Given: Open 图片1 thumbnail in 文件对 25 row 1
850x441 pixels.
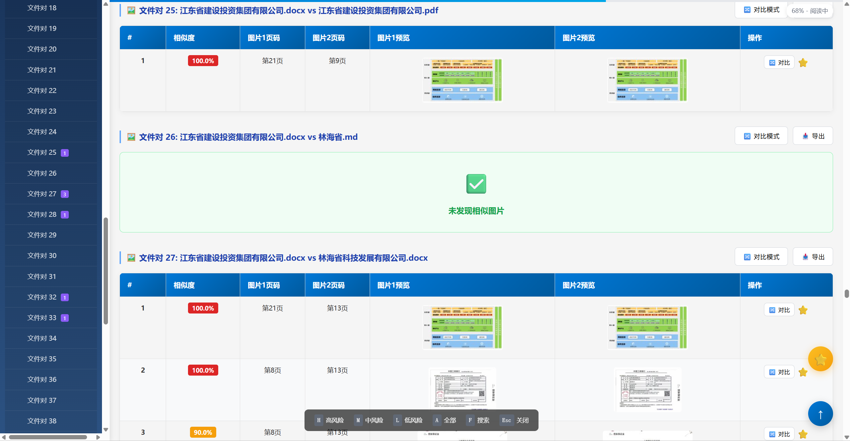Looking at the screenshot, I should tap(462, 80).
